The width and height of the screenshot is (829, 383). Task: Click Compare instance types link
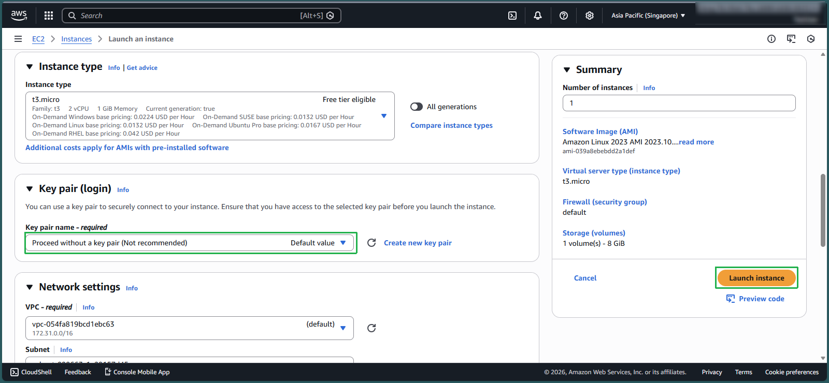tap(451, 125)
